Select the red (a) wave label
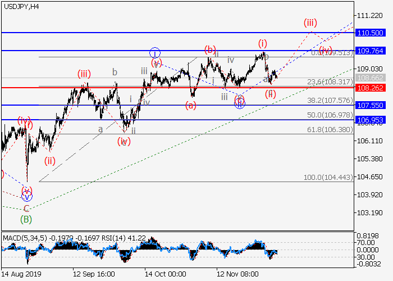This screenshot has height=281, width=393. click(x=191, y=105)
